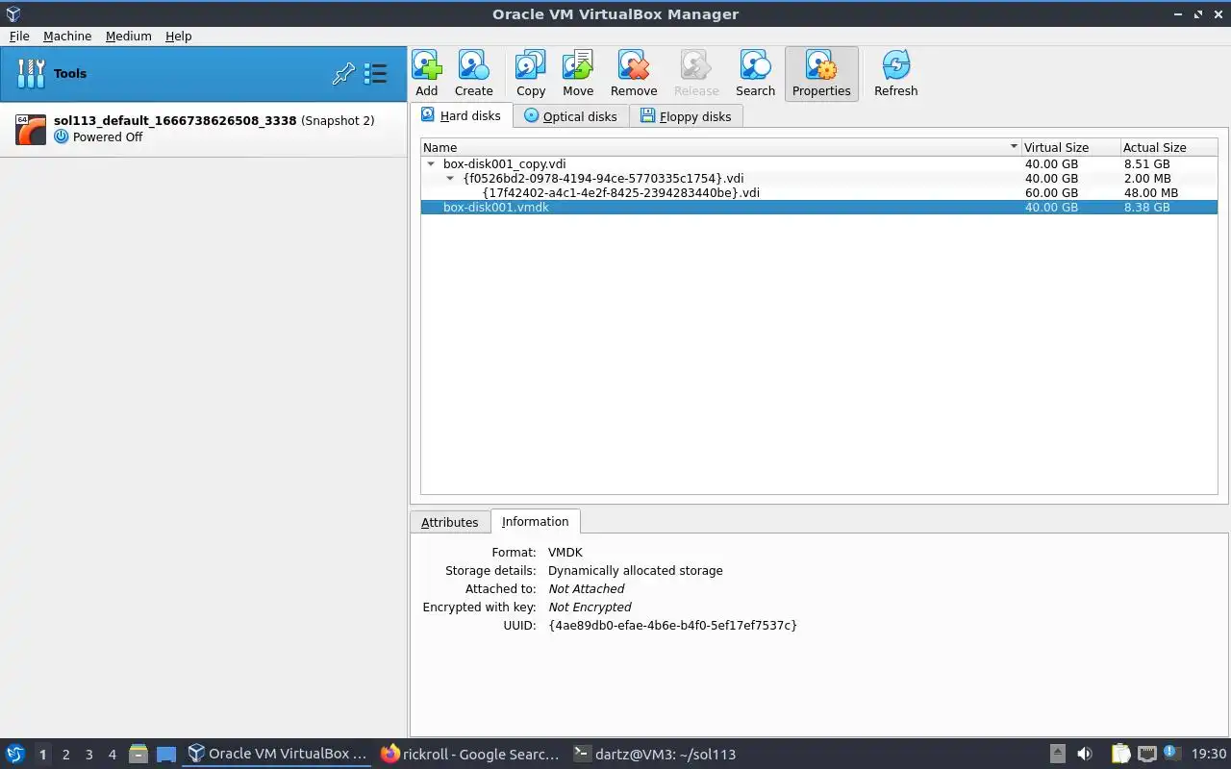Switch to the Optical disks tab

[570, 116]
